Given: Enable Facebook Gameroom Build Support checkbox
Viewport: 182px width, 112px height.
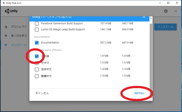Looking at the screenshot, I should [x=37, y=23].
